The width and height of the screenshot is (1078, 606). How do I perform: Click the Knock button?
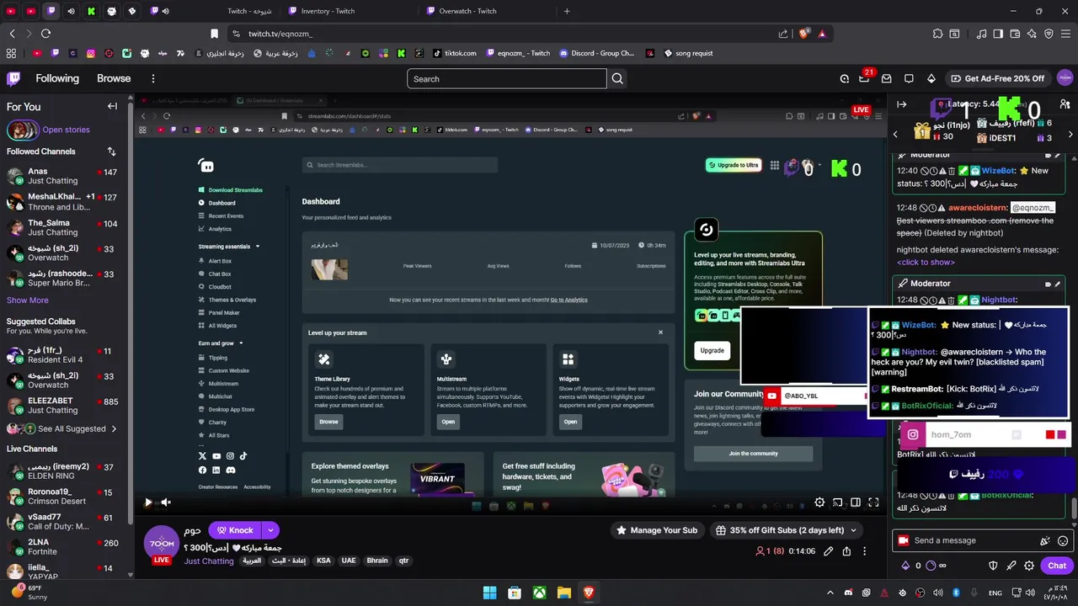point(235,530)
